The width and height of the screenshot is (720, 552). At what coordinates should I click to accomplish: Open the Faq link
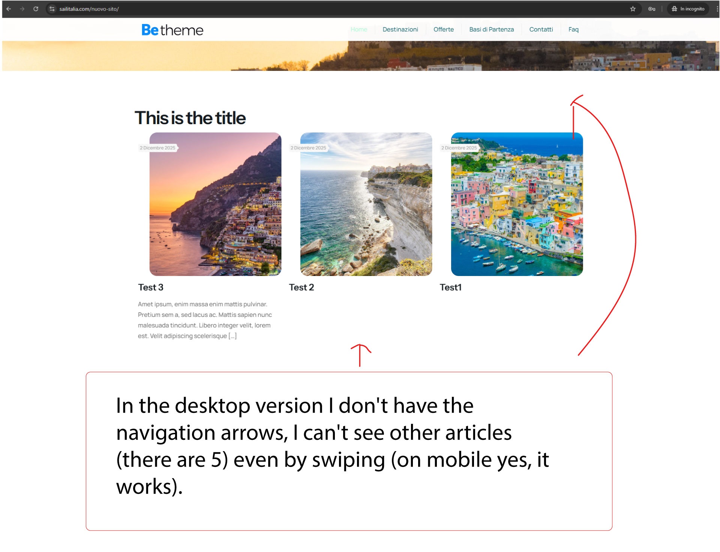[573, 29]
